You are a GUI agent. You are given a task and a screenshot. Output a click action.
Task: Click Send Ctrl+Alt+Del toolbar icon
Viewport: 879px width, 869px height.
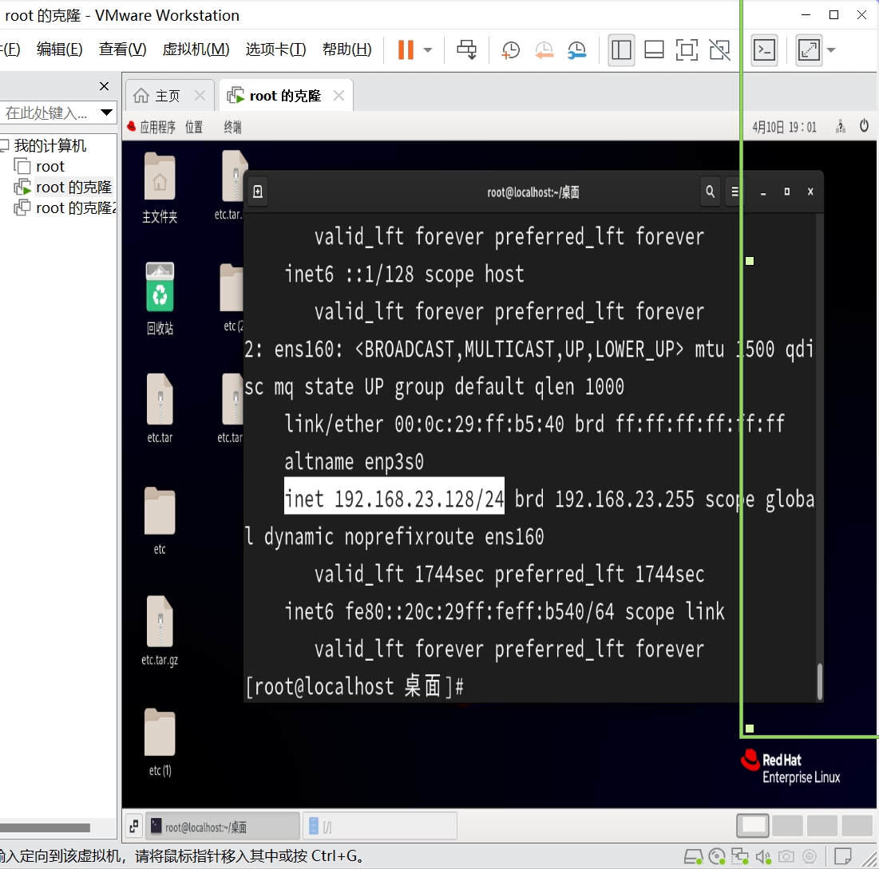pyautogui.click(x=466, y=49)
